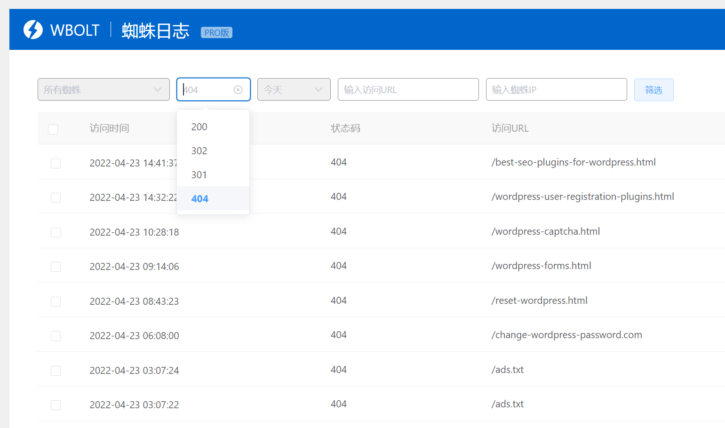725x428 pixels.
Task: Select the row checkbox for 08:43:23
Action: pos(56,301)
